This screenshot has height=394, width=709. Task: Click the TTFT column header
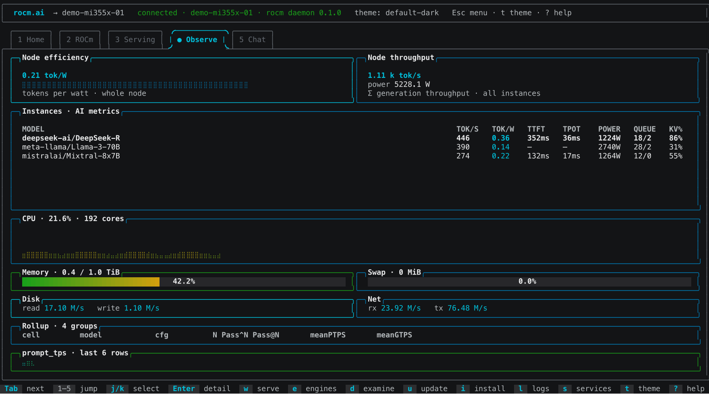click(536, 129)
